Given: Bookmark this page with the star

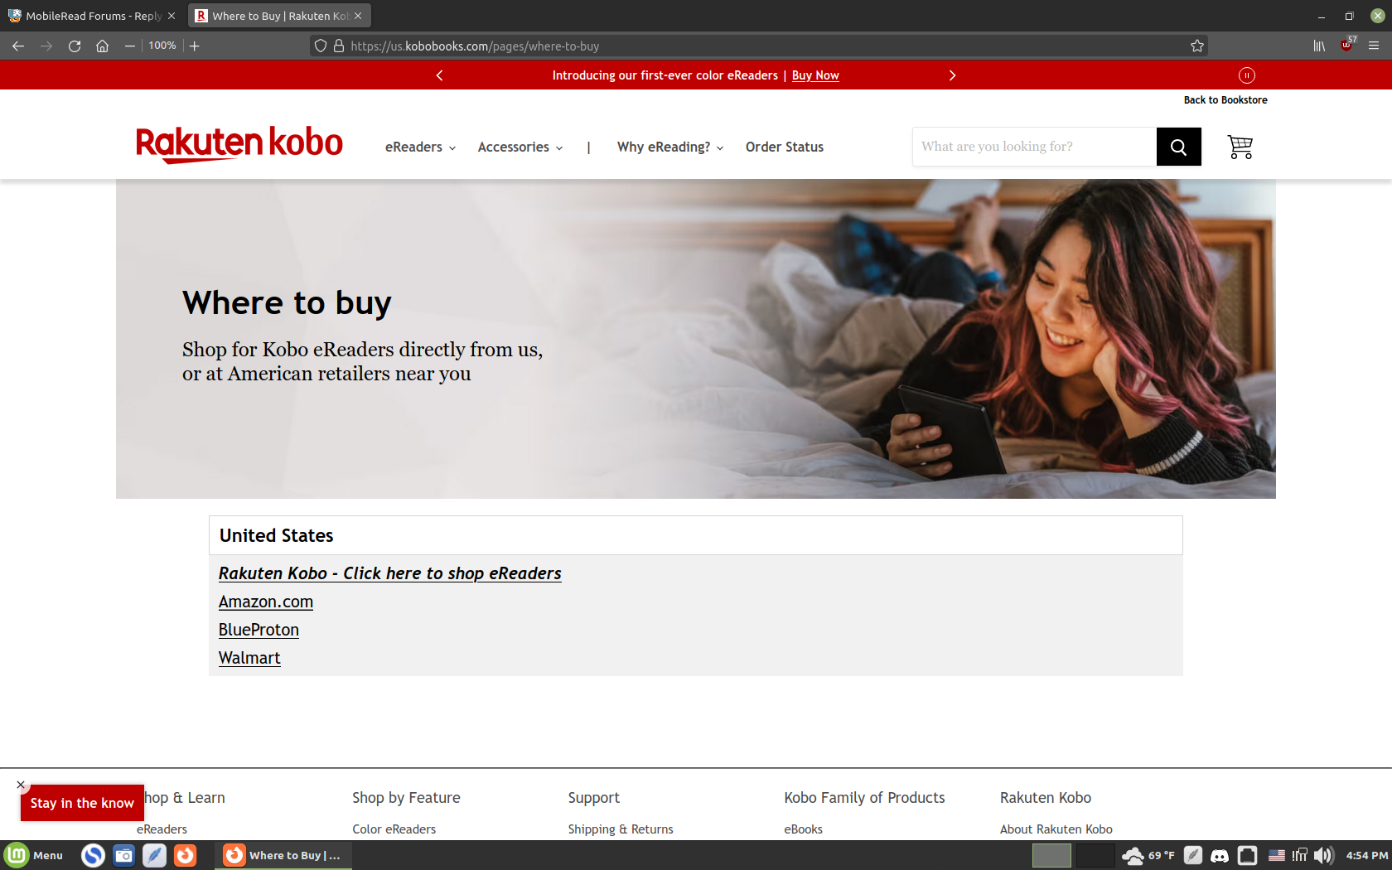Looking at the screenshot, I should (x=1197, y=46).
